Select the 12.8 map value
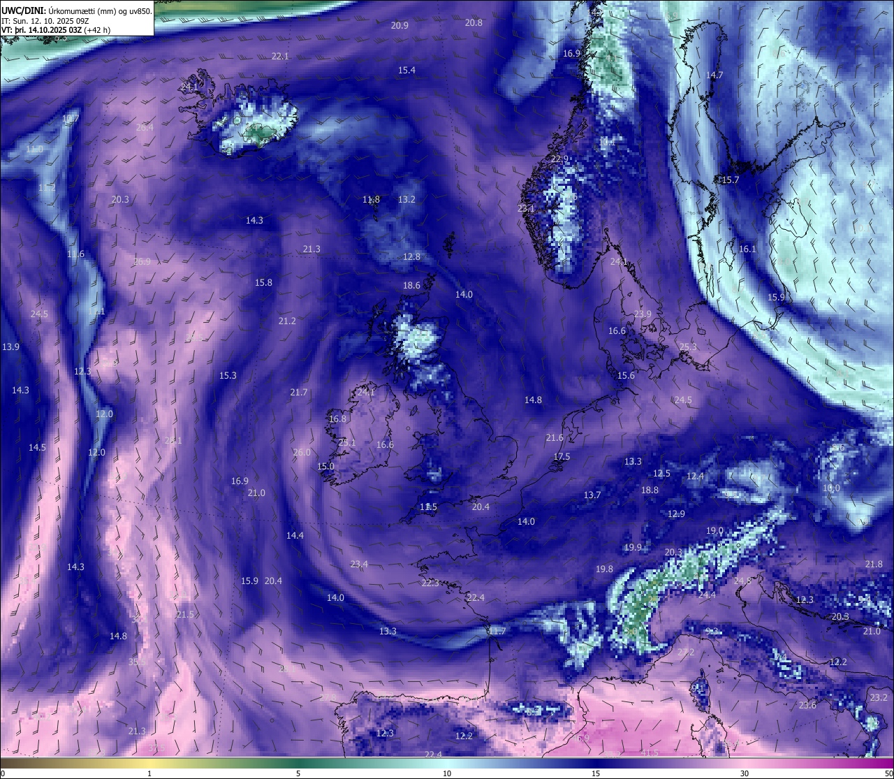894x779 pixels. coord(411,256)
